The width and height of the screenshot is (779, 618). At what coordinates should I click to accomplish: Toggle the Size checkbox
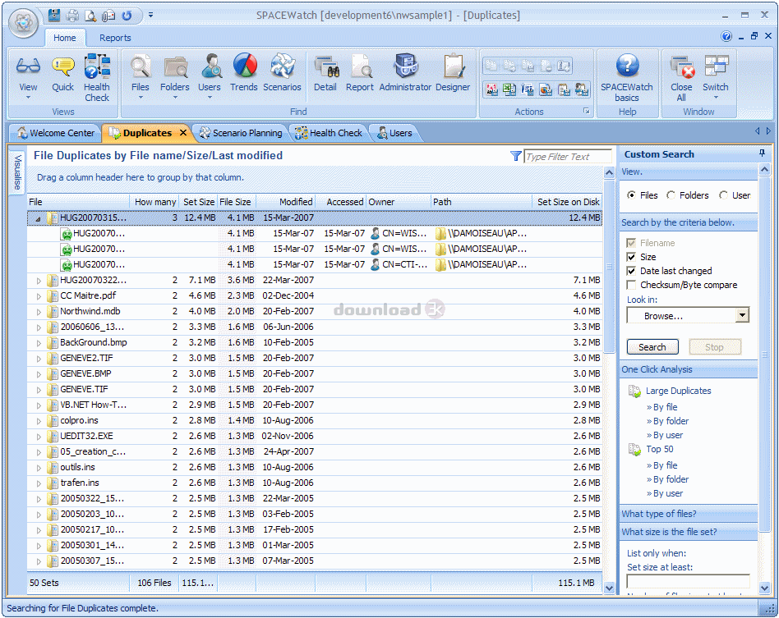[x=631, y=257]
